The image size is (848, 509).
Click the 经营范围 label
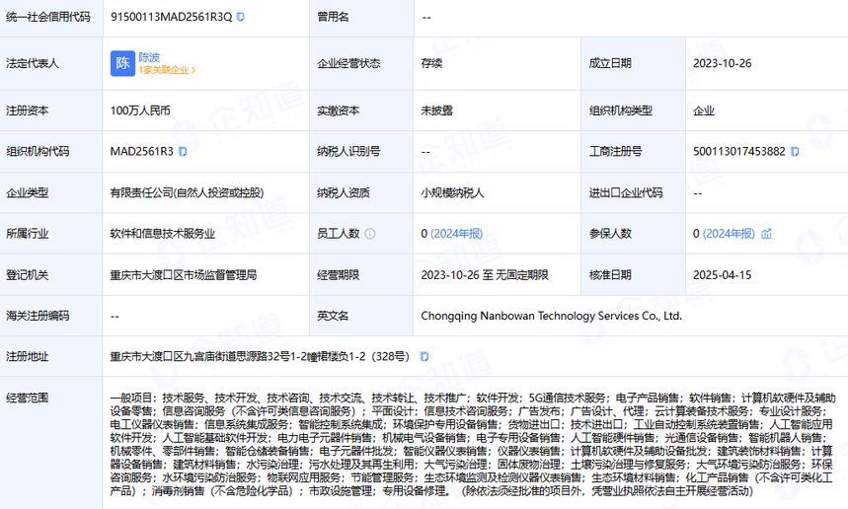(x=27, y=399)
